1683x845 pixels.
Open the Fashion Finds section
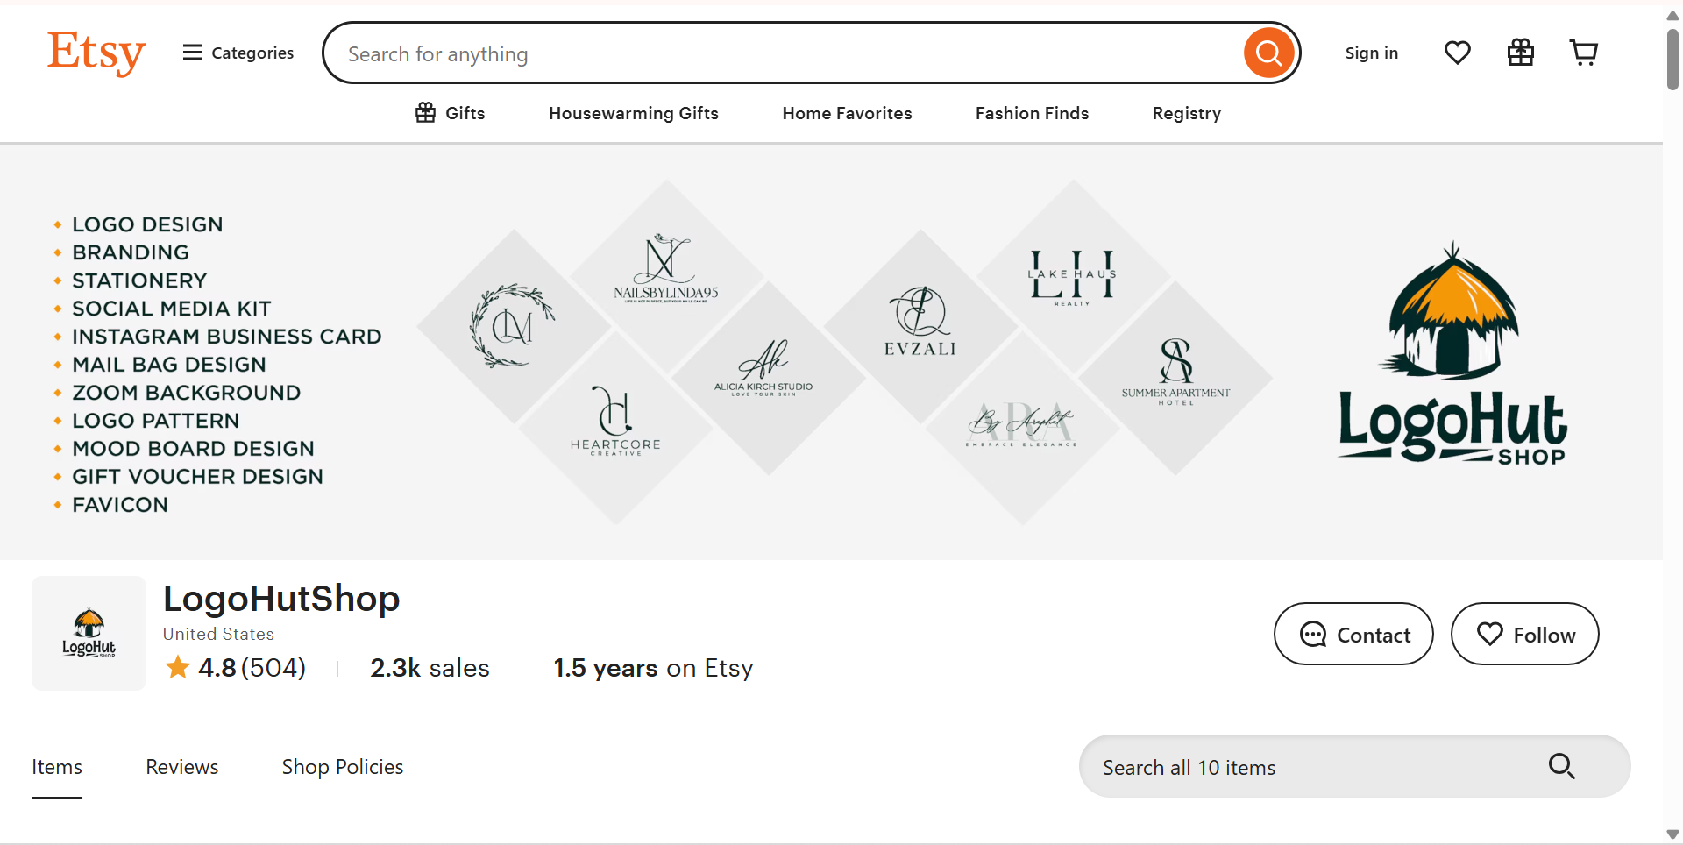coord(1031,112)
